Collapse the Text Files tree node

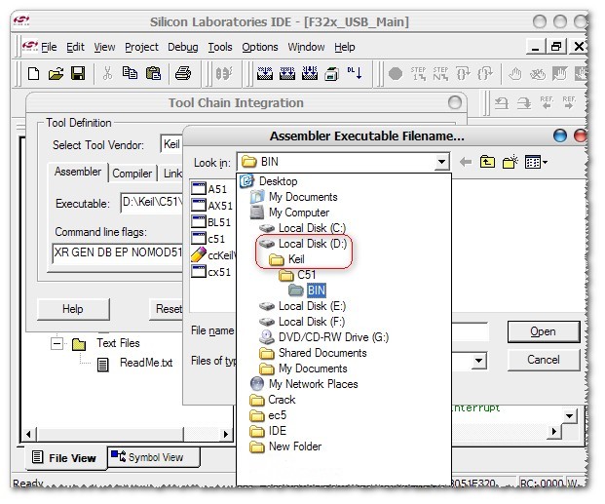(x=57, y=343)
